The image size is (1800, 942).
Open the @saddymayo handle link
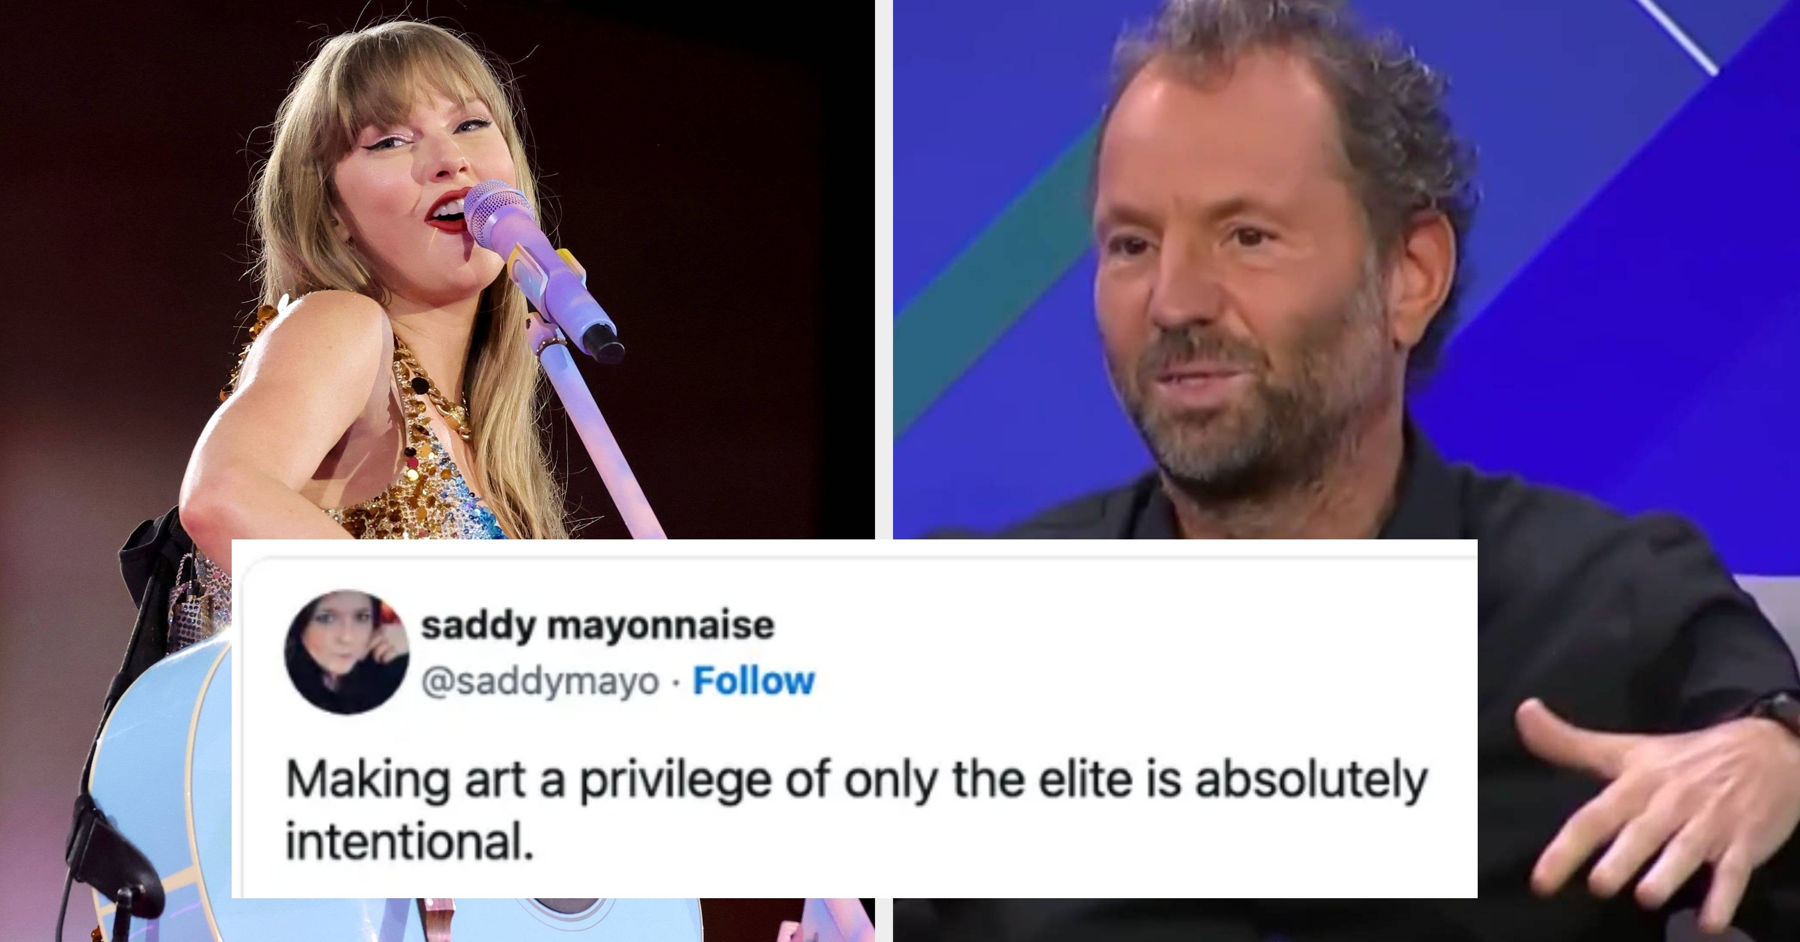click(x=540, y=682)
